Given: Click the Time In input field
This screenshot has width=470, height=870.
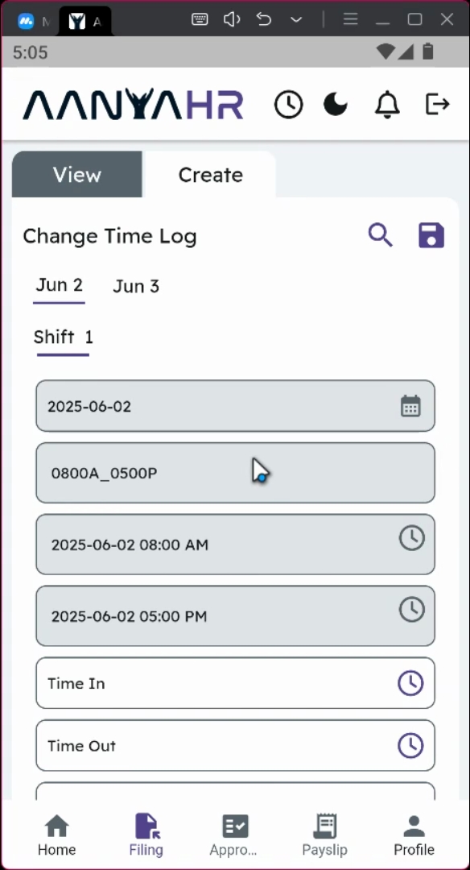Looking at the screenshot, I should click(236, 683).
